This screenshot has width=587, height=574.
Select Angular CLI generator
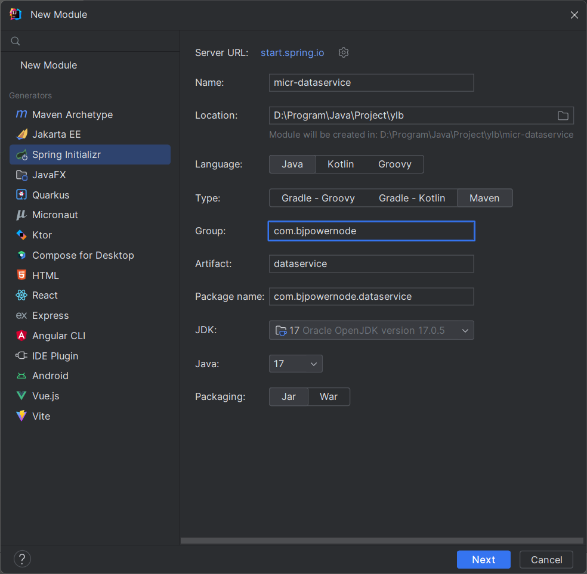pyautogui.click(x=90, y=336)
